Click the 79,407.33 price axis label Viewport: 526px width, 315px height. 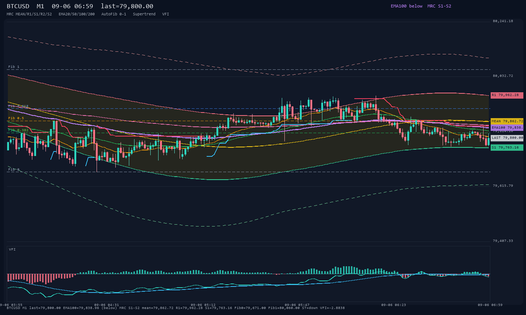tap(503, 241)
